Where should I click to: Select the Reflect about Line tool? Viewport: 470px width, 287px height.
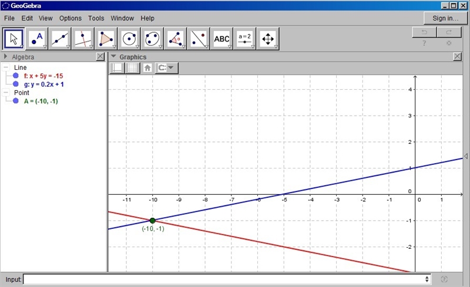tap(199, 39)
